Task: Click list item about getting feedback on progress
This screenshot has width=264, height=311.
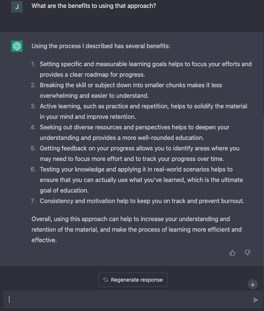Action: [x=140, y=153]
